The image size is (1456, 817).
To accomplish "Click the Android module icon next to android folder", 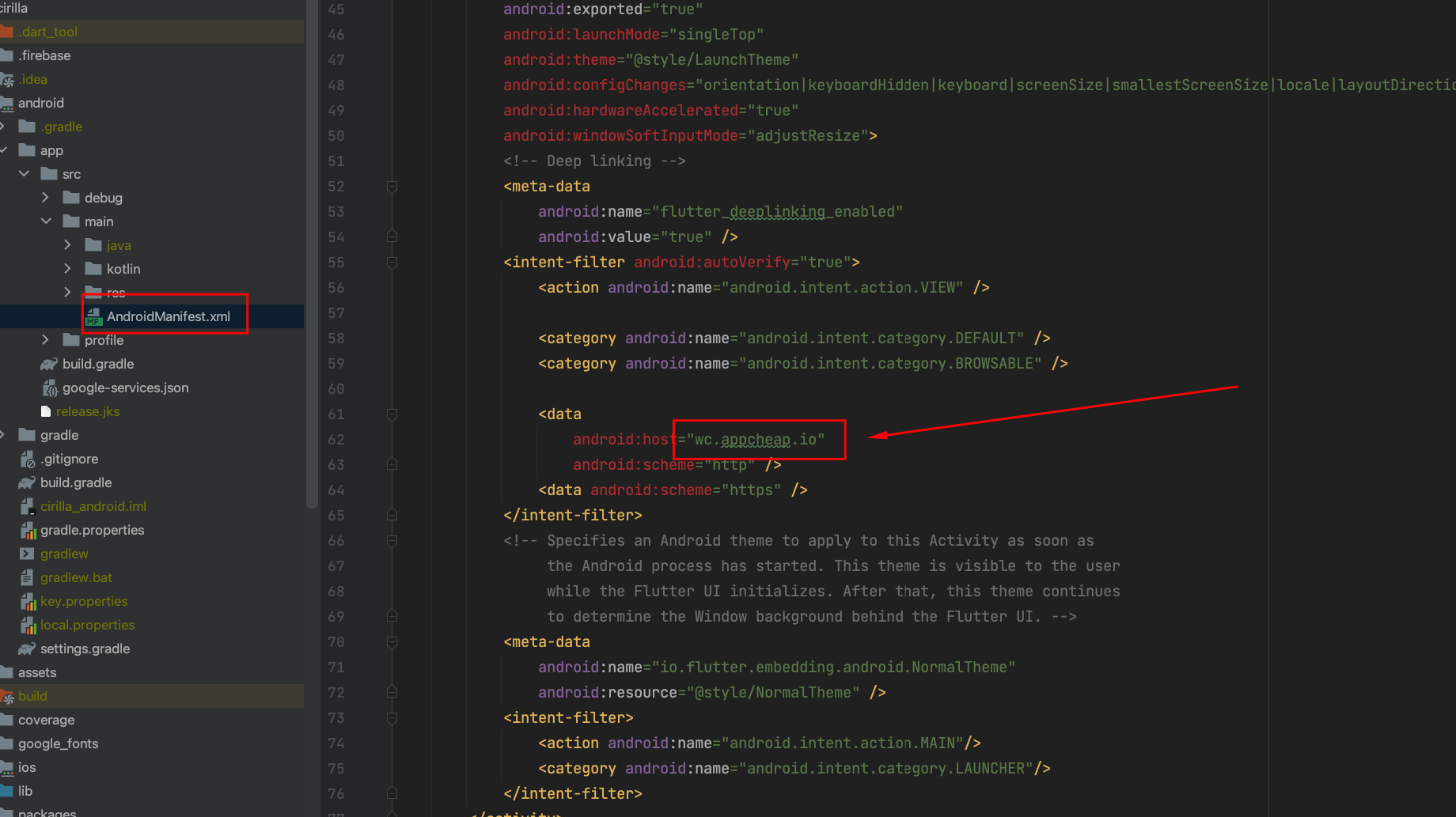I will [9, 103].
